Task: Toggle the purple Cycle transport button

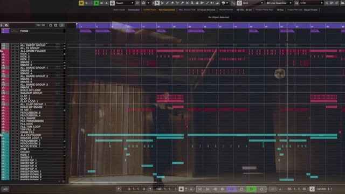Action: [231, 189]
